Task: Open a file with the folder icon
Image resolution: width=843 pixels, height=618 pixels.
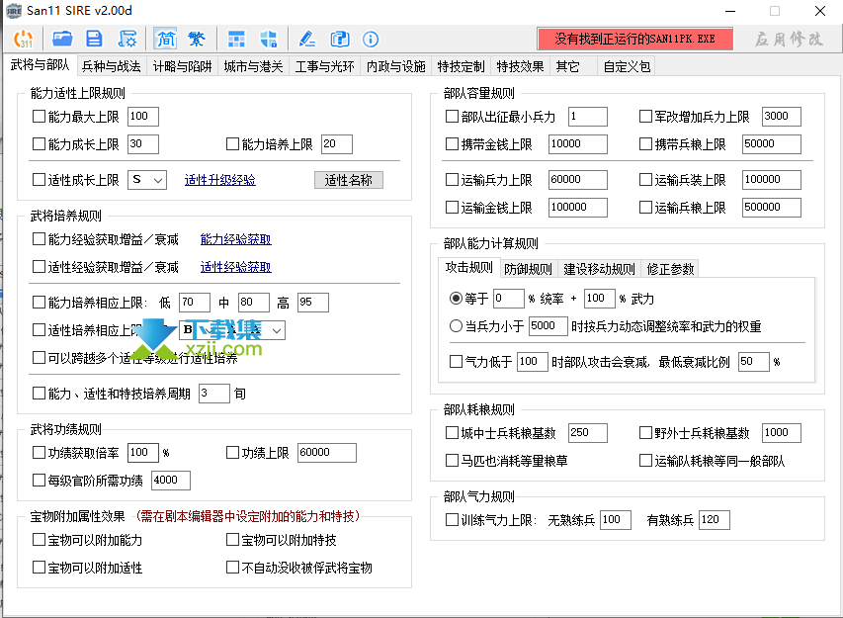Action: pos(62,39)
